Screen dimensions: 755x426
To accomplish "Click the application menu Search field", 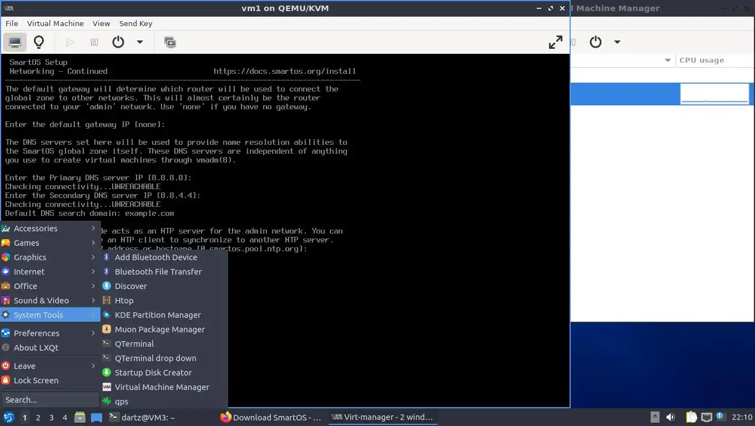I will click(x=50, y=400).
